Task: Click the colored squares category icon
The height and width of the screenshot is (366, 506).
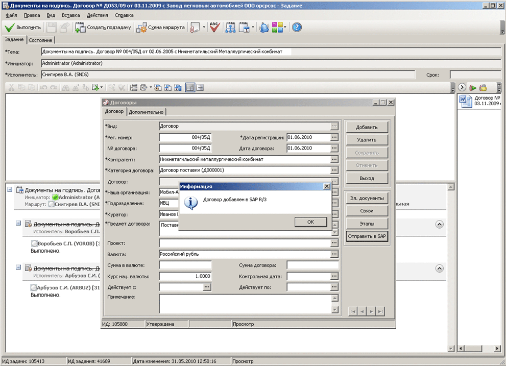Action: point(277,28)
